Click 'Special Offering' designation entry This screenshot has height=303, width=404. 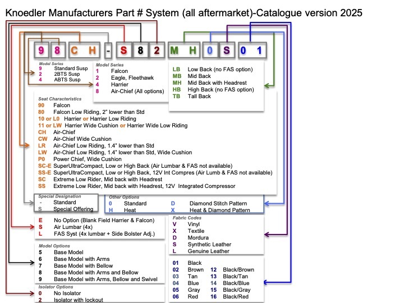66,209
